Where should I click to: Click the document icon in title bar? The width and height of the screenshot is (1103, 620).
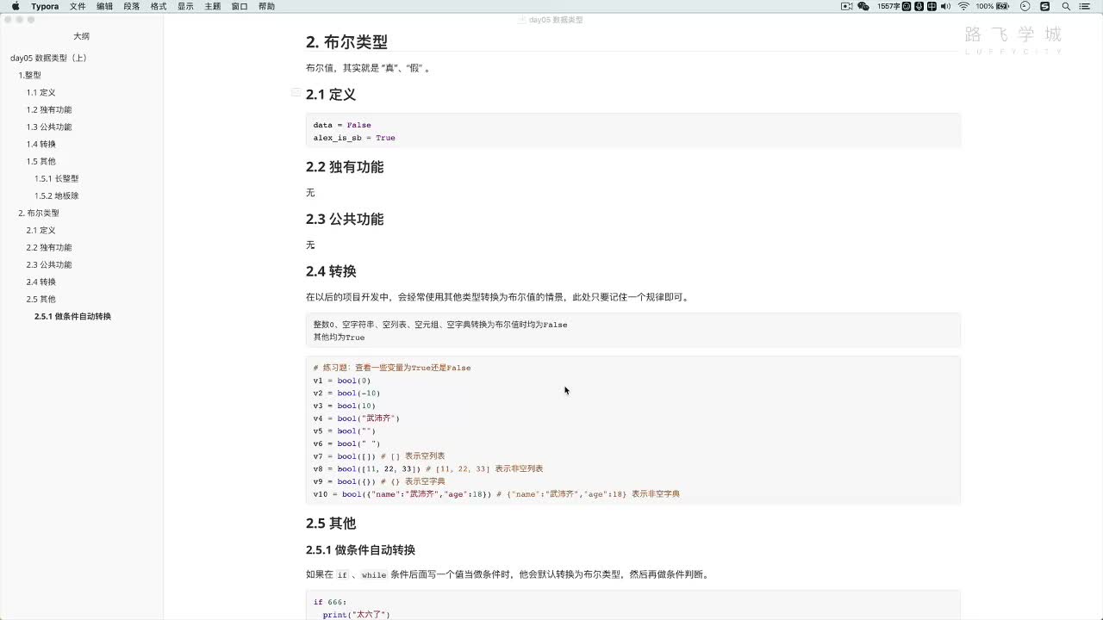pos(522,19)
